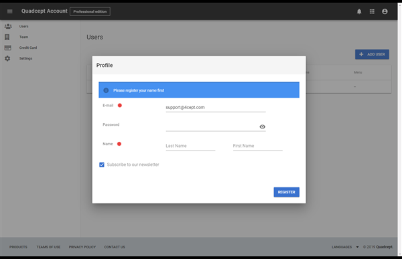Open the Products footer link

click(x=18, y=247)
